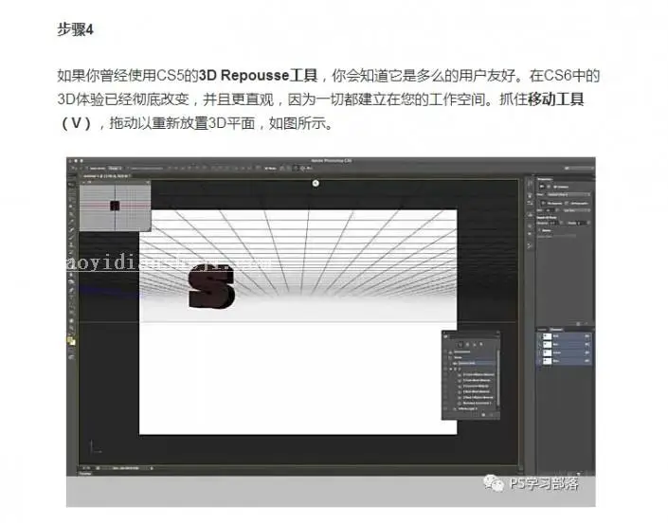The image size is (668, 523).
Task: Select the Horizontal Type tool
Action: pos(71,298)
